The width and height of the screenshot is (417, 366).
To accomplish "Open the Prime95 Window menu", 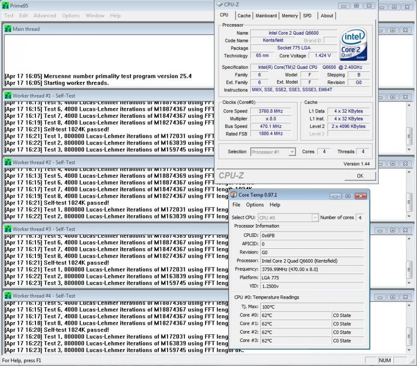I will [95, 15].
